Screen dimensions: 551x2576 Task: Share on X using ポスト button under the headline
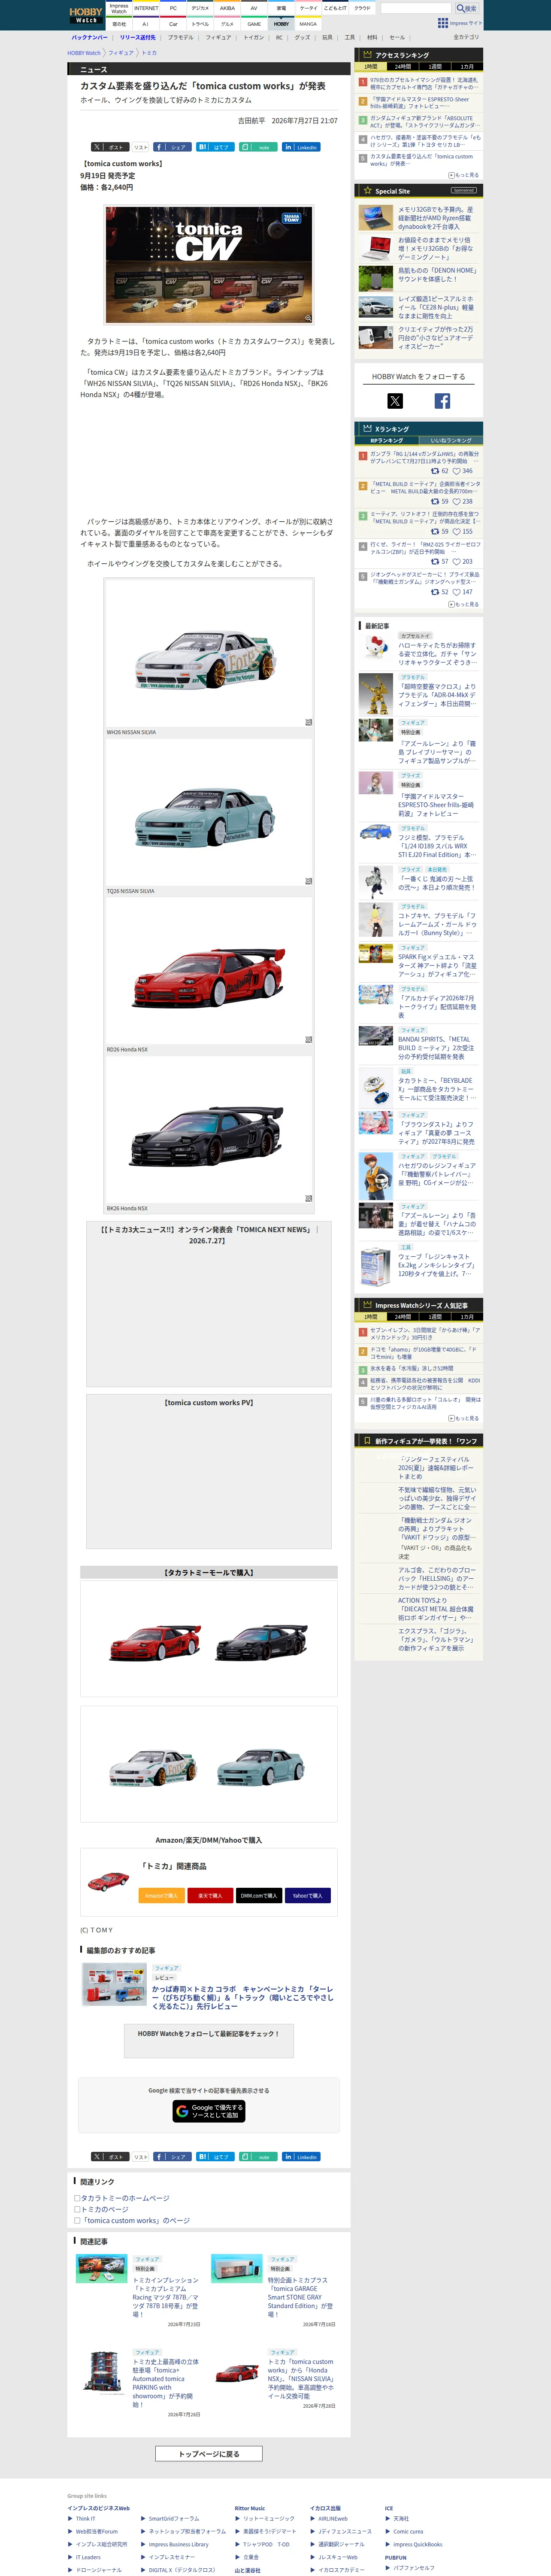pyautogui.click(x=110, y=147)
